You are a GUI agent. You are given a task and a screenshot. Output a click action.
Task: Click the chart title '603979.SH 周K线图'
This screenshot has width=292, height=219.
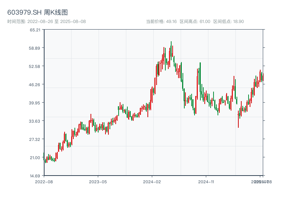click(38, 12)
